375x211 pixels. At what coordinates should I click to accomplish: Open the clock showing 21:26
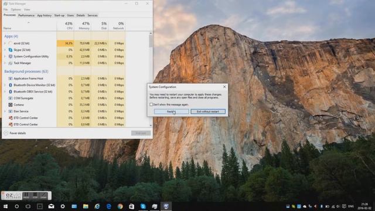point(364,206)
